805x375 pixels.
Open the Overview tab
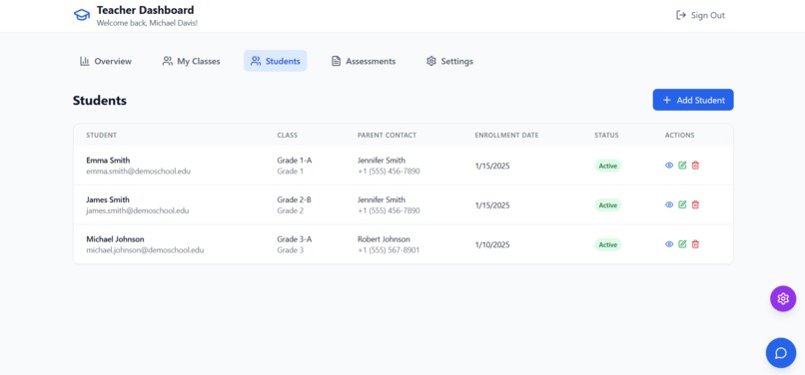(106, 61)
